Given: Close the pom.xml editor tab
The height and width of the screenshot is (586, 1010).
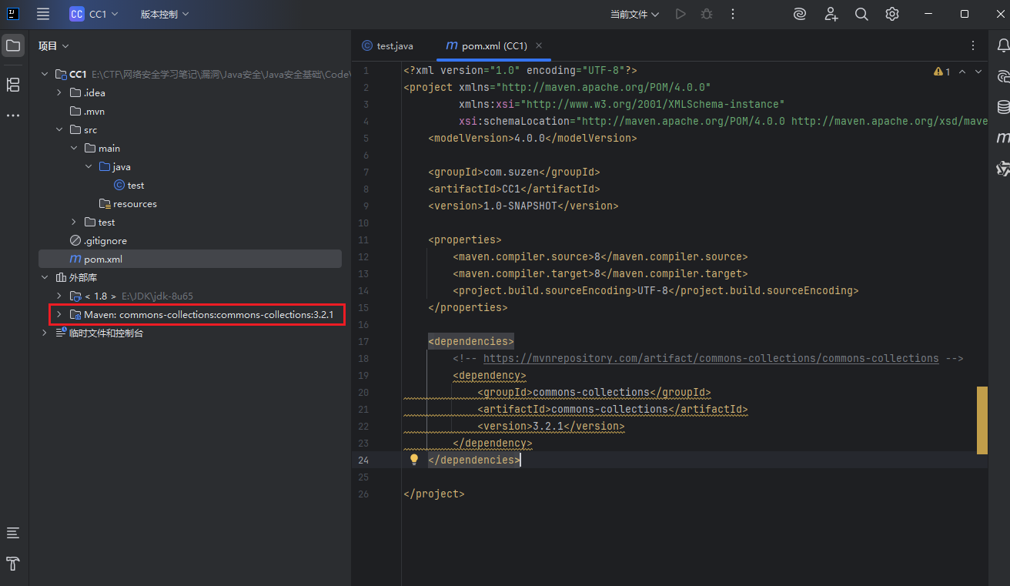Looking at the screenshot, I should [539, 45].
